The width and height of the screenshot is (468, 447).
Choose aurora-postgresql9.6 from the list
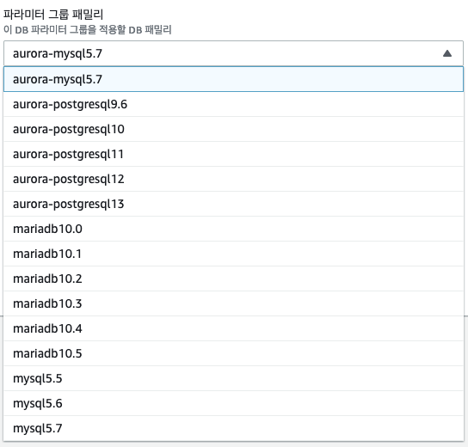[233, 104]
